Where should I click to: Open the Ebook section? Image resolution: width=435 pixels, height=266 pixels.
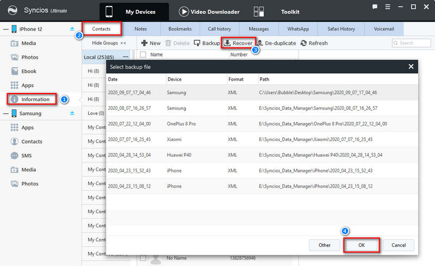tap(23, 71)
